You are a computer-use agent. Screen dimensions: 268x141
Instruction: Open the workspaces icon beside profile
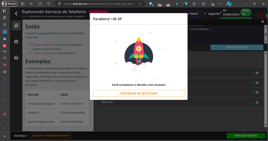pos(22,4)
